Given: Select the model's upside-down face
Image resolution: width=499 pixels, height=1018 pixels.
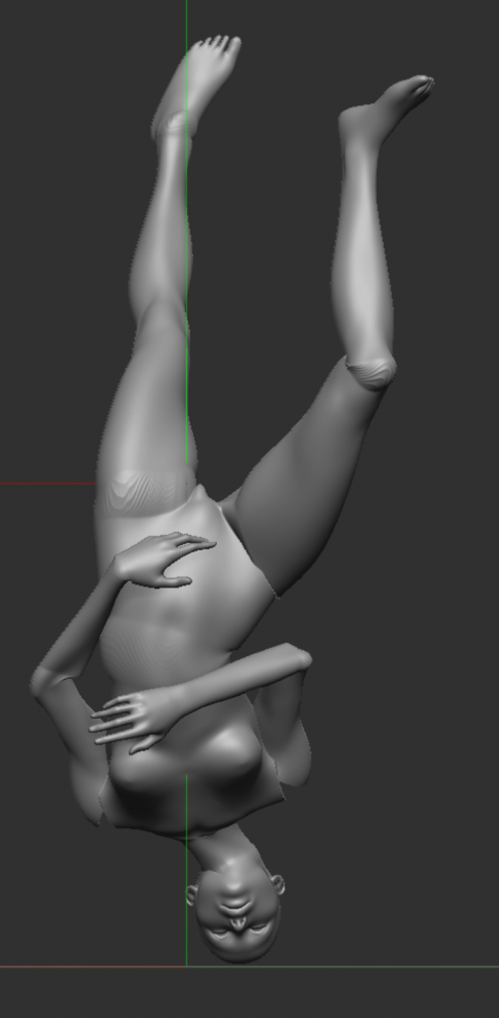Looking at the screenshot, I should [239, 916].
